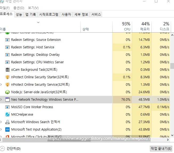Click the 14.7MB memory value
Viewport: 174px width, 153px height.
pos(144,40)
